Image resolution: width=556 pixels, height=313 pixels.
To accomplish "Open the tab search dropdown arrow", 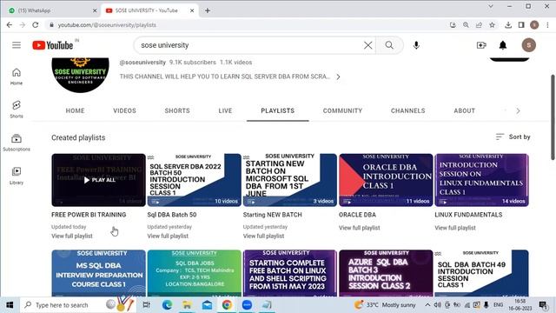I will 491,6.
